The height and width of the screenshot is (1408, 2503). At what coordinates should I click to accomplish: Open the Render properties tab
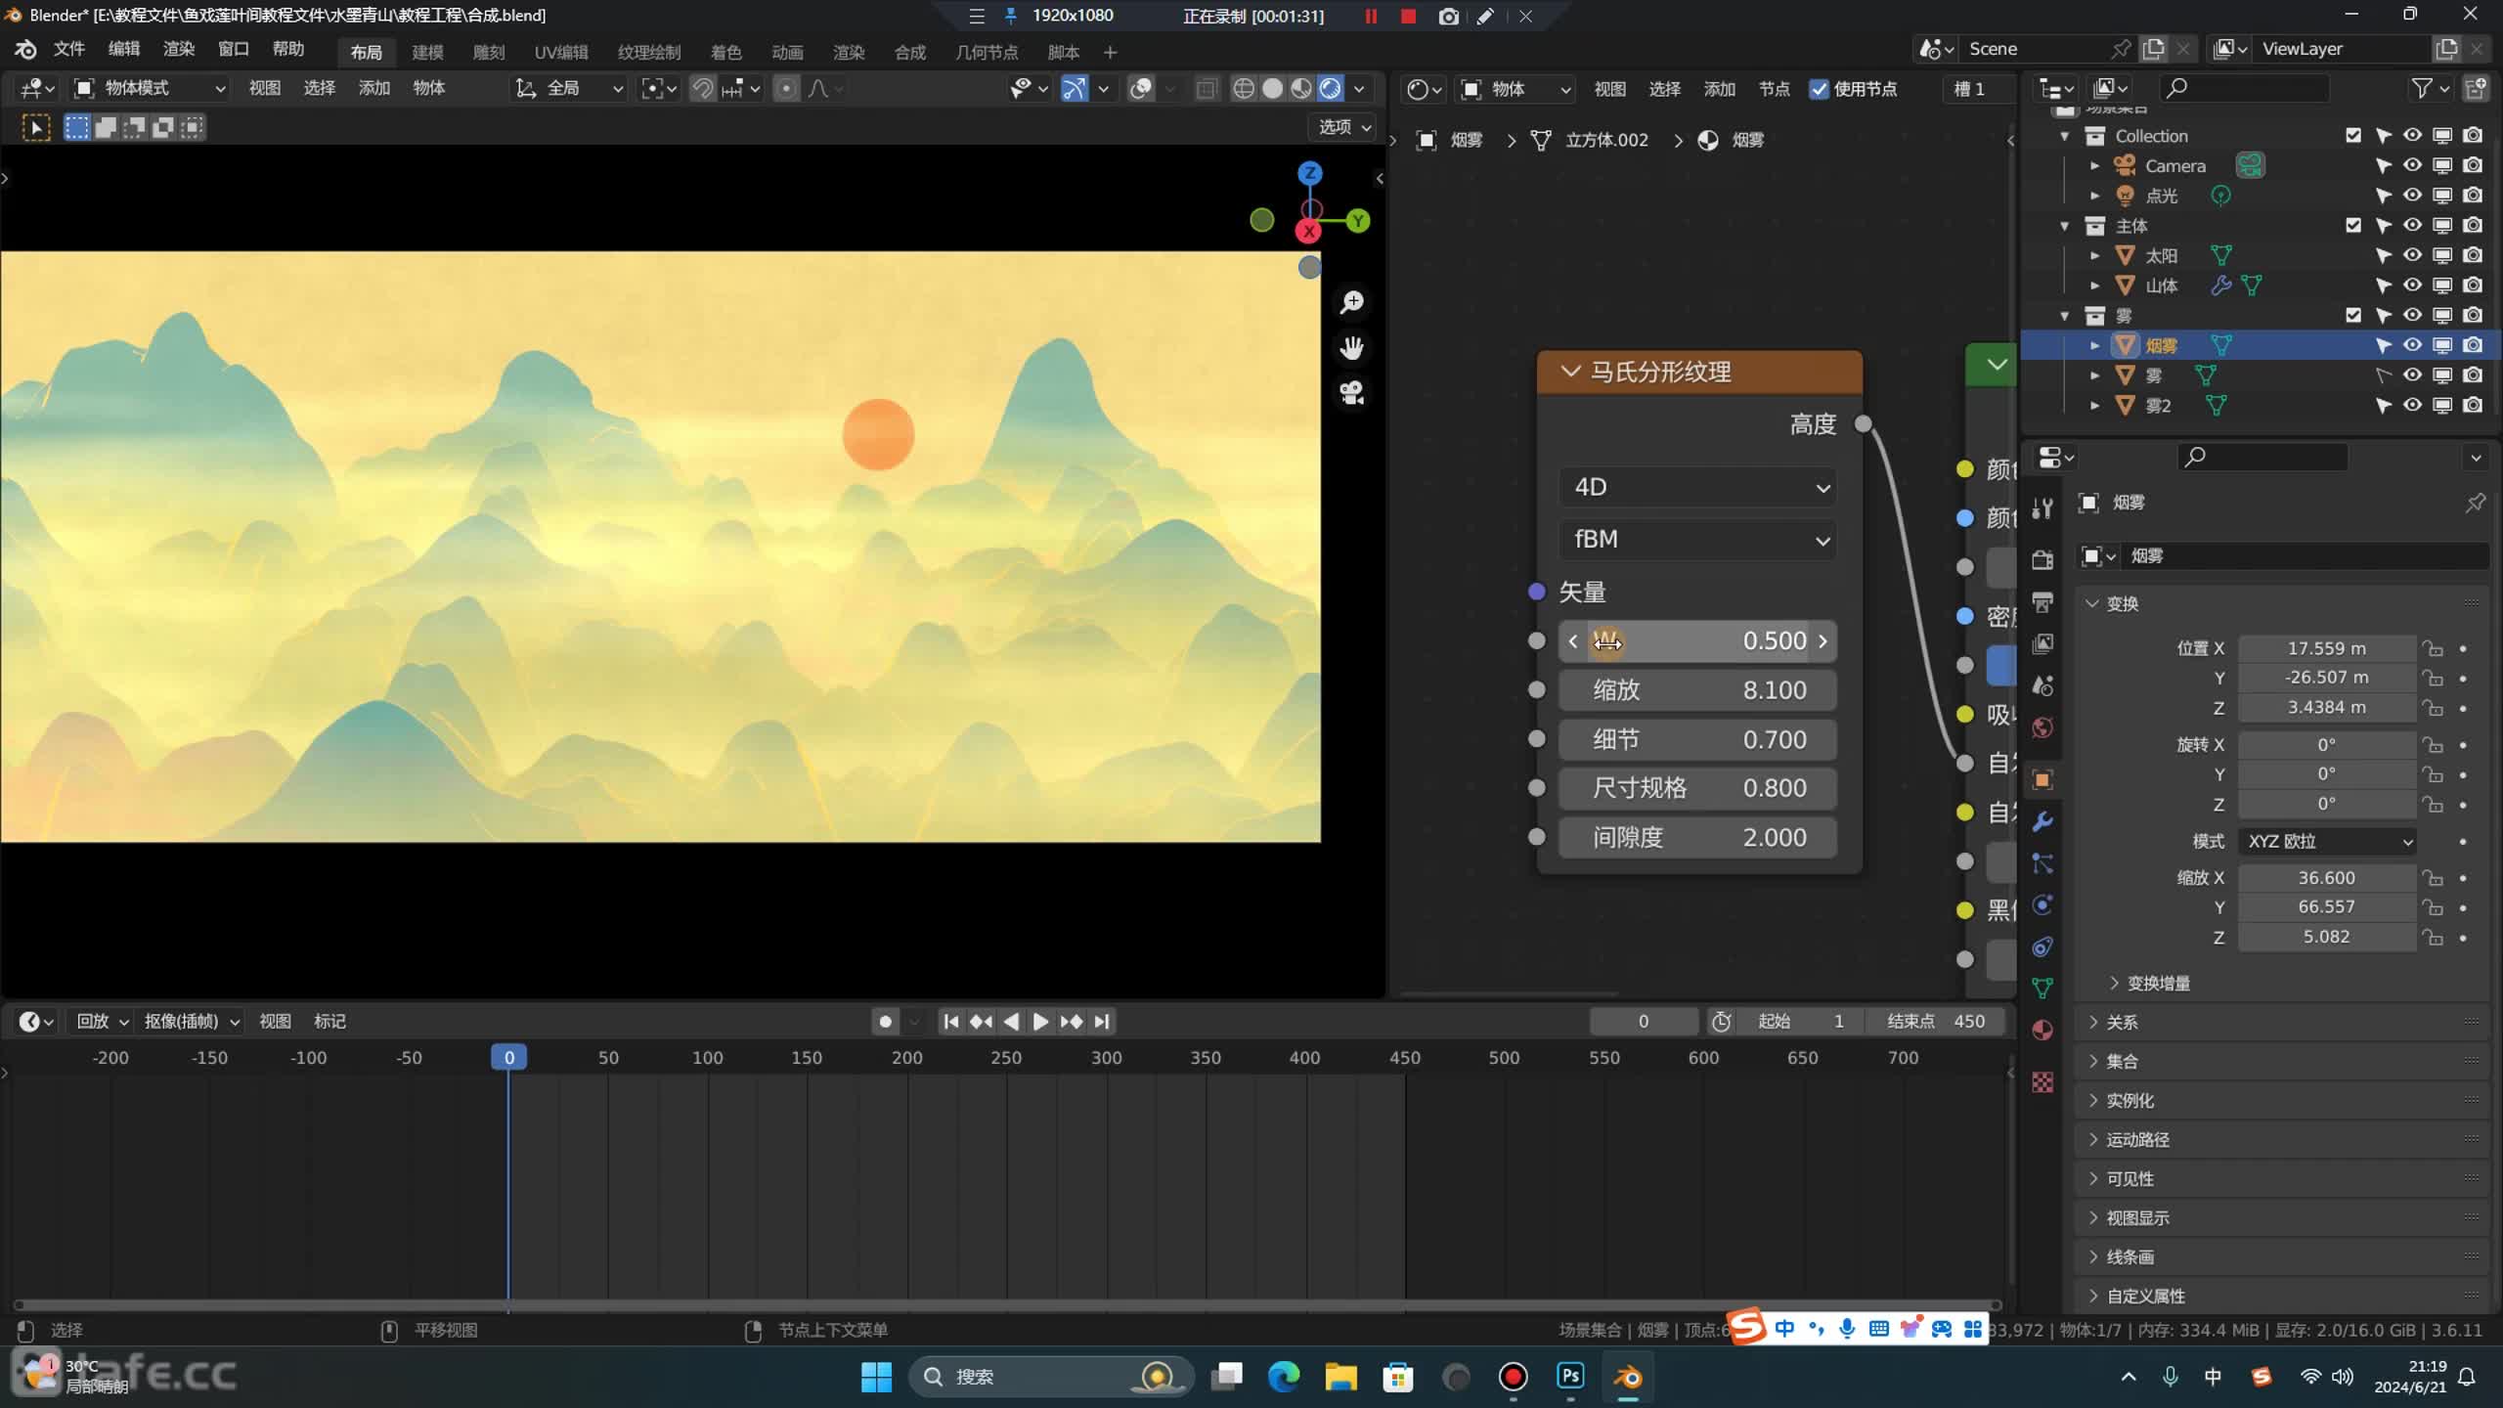(2042, 559)
